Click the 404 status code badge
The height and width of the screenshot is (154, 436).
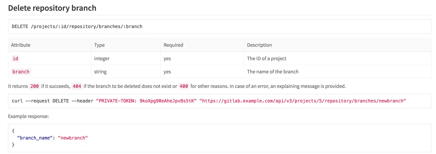point(77,86)
